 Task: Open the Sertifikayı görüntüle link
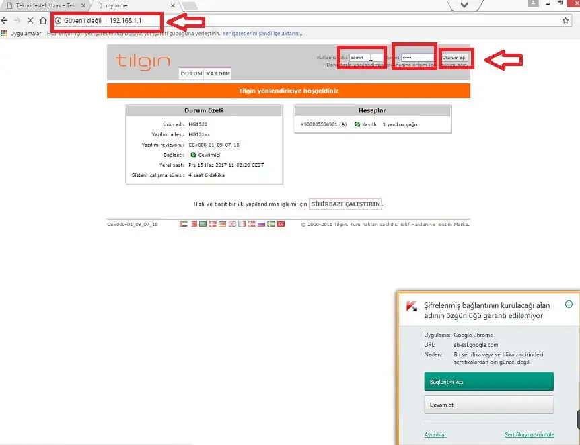pyautogui.click(x=530, y=435)
